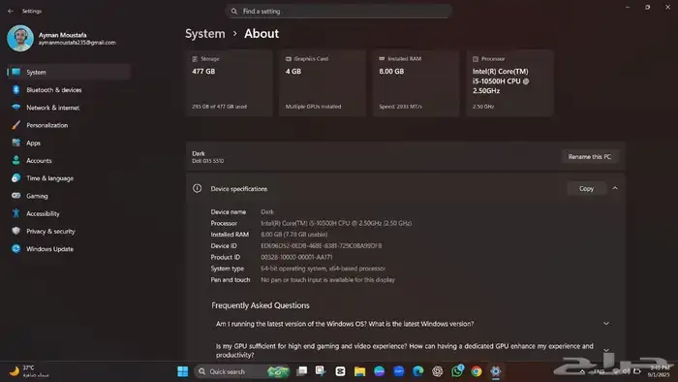Image resolution: width=678 pixels, height=382 pixels.
Task: Expand the latest Windows version question
Action: click(x=606, y=324)
